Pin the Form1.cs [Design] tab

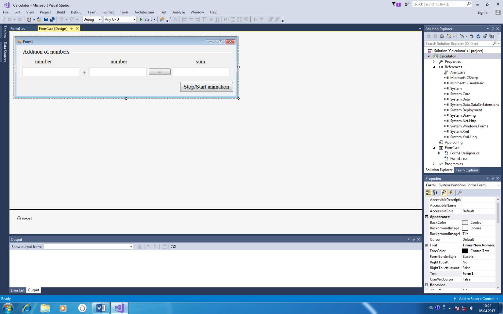pyautogui.click(x=72, y=29)
